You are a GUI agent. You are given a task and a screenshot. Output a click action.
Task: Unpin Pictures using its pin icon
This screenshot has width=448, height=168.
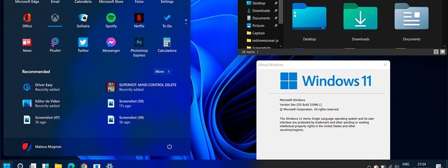pyautogui.click(x=276, y=26)
